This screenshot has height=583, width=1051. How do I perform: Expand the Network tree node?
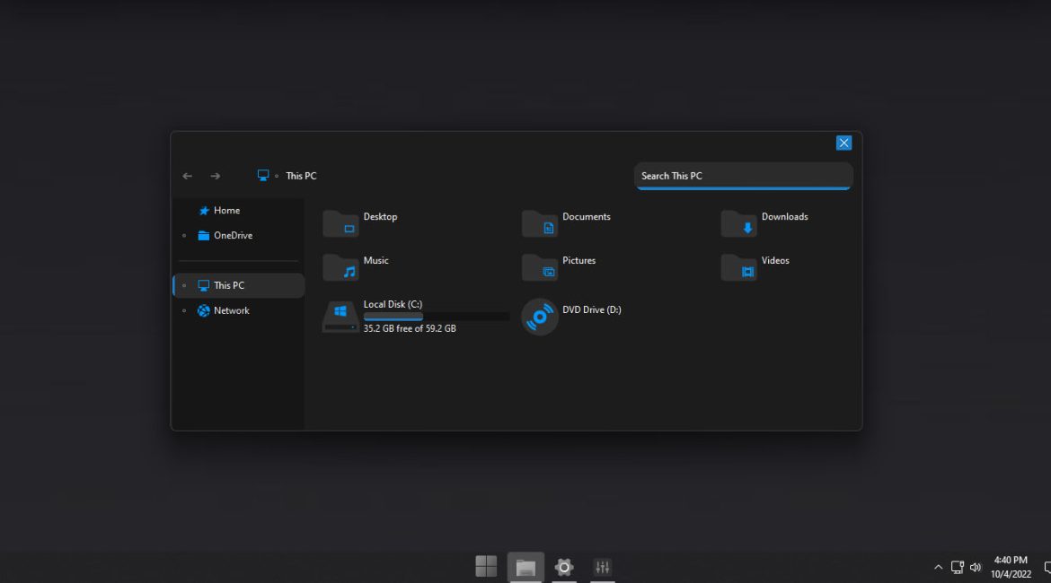tap(184, 311)
